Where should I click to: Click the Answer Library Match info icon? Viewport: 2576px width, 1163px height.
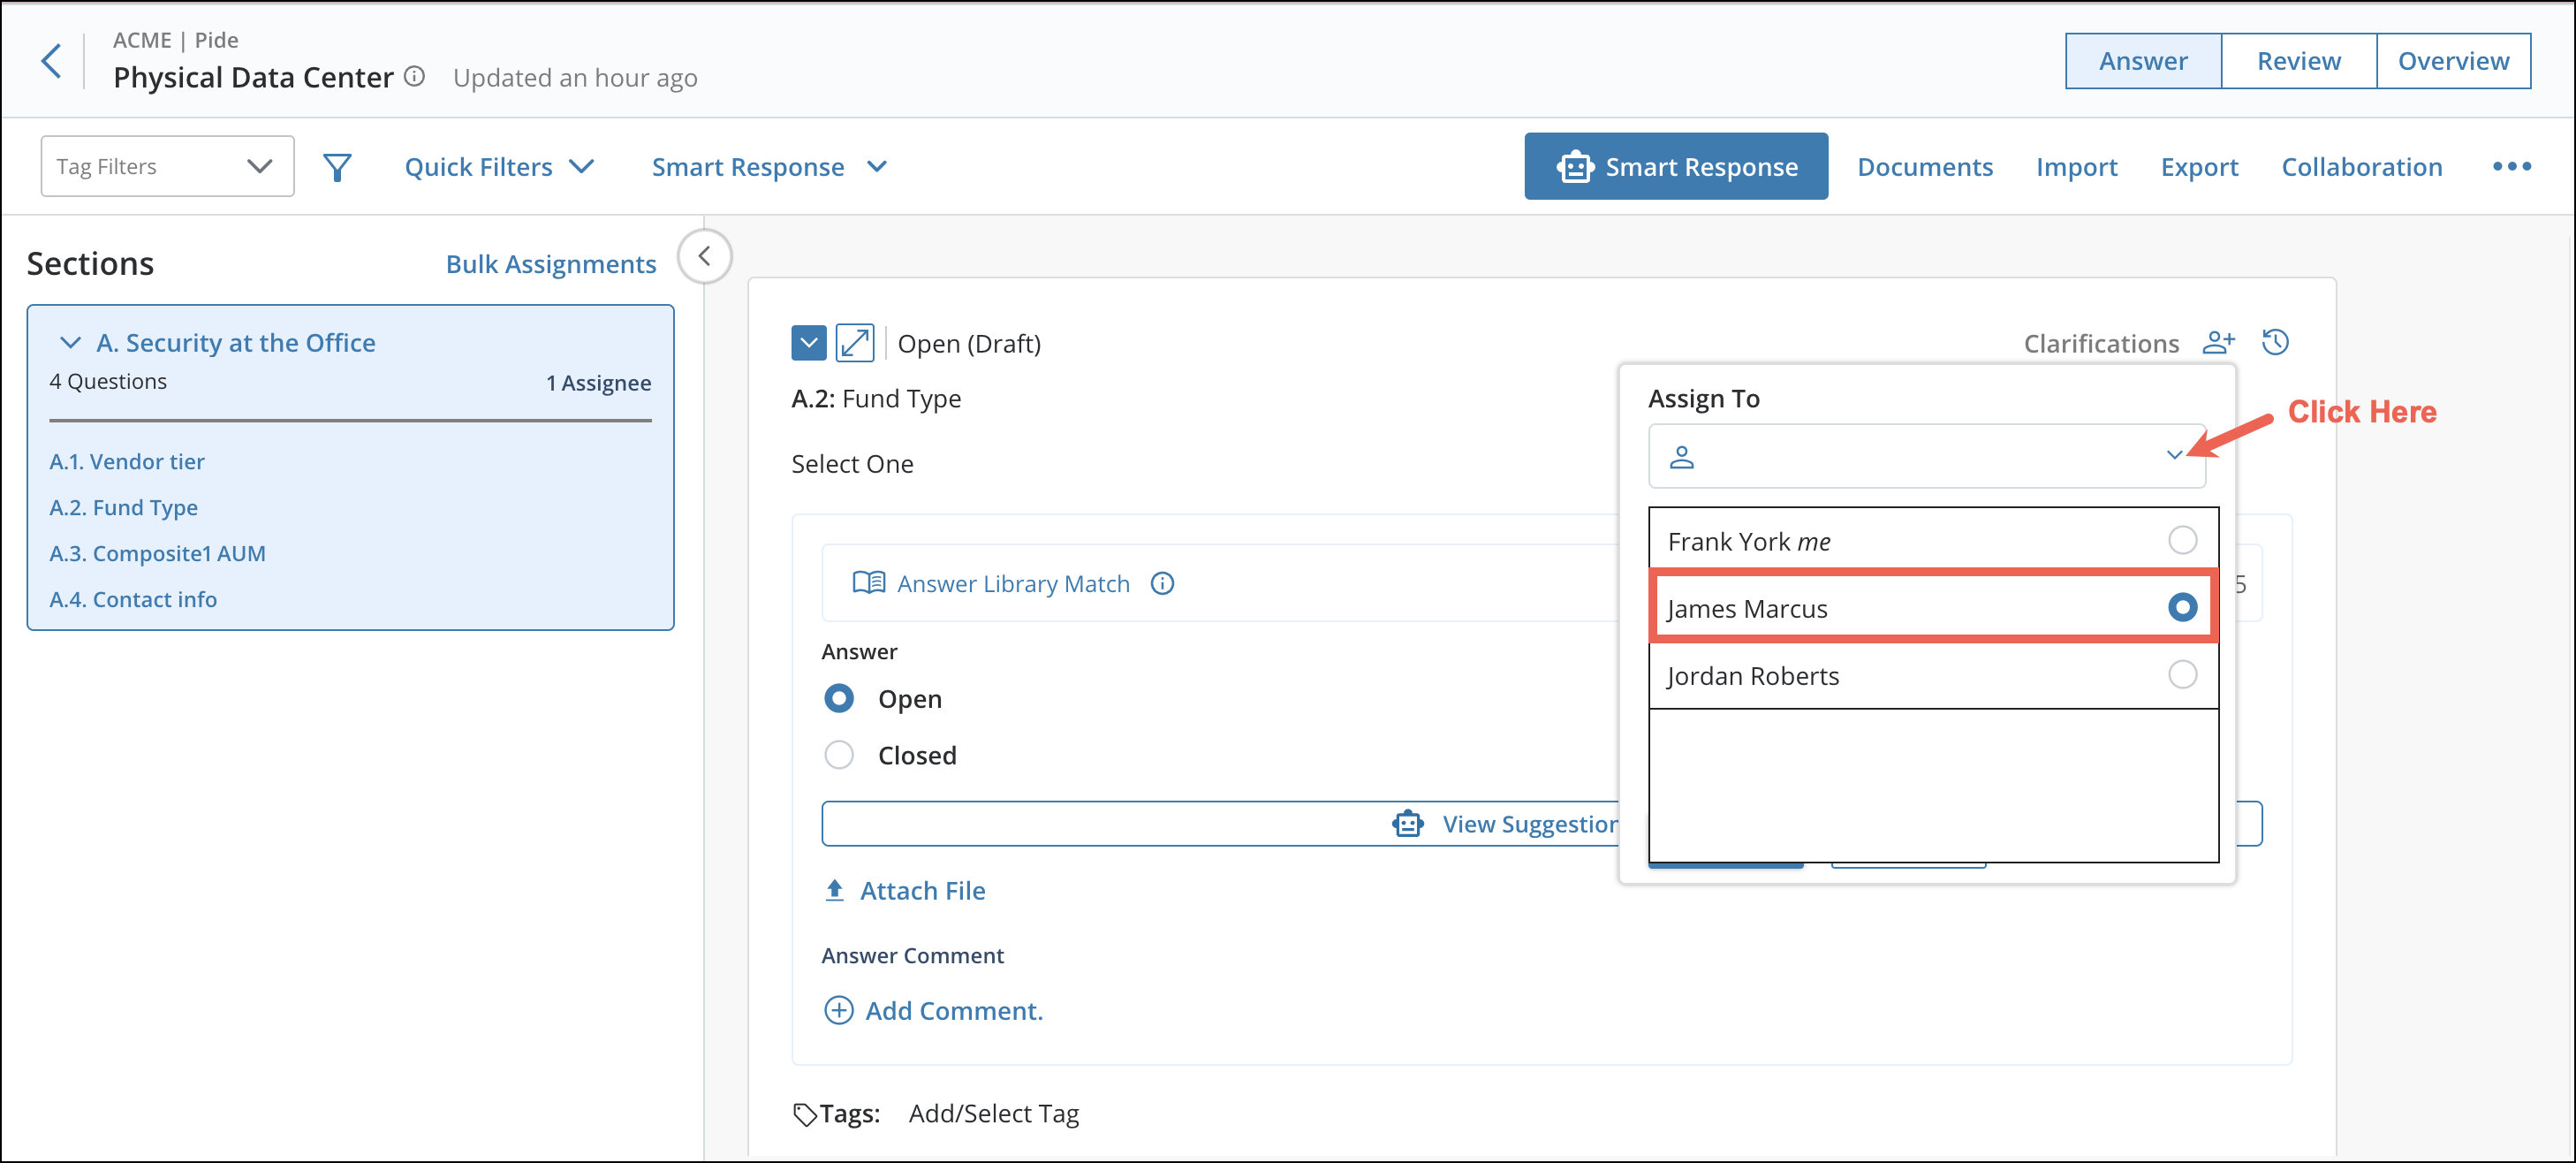1162,583
